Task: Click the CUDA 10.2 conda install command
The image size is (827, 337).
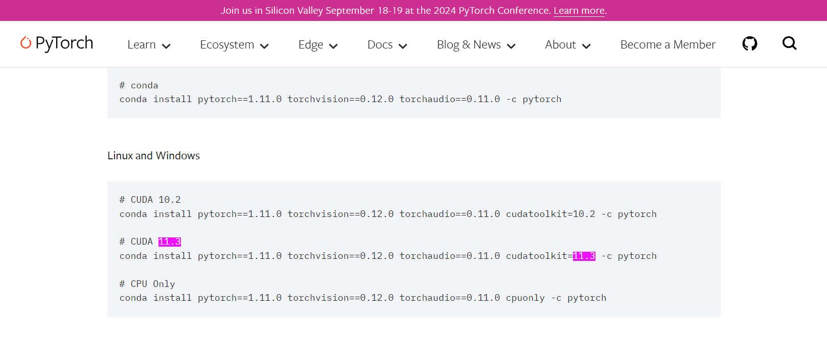Action: (x=387, y=214)
